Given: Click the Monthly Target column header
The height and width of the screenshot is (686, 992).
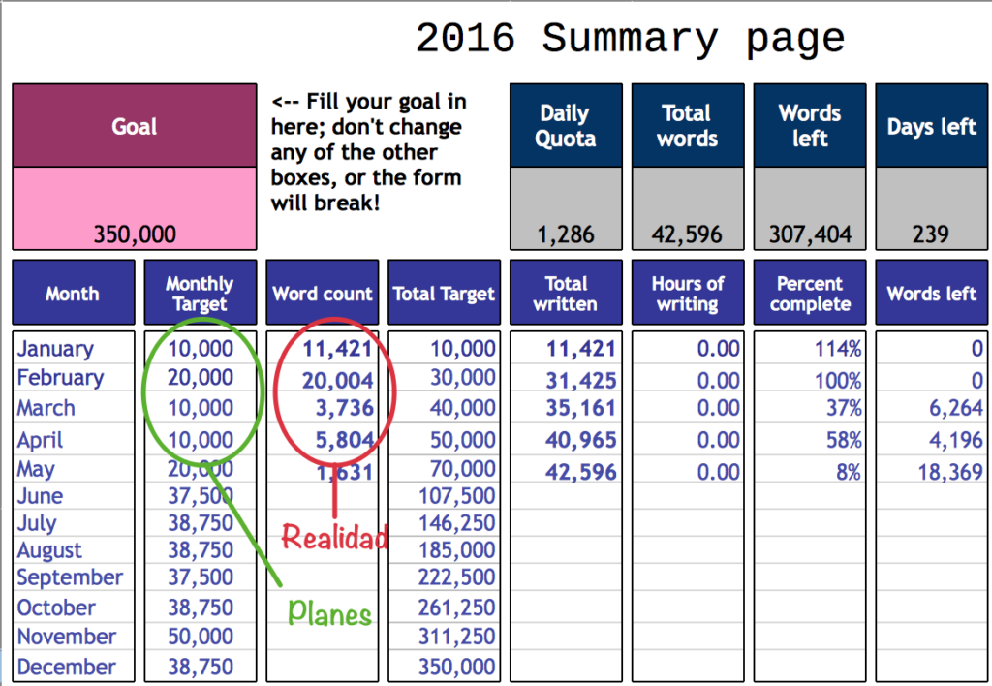Looking at the screenshot, I should (200, 294).
